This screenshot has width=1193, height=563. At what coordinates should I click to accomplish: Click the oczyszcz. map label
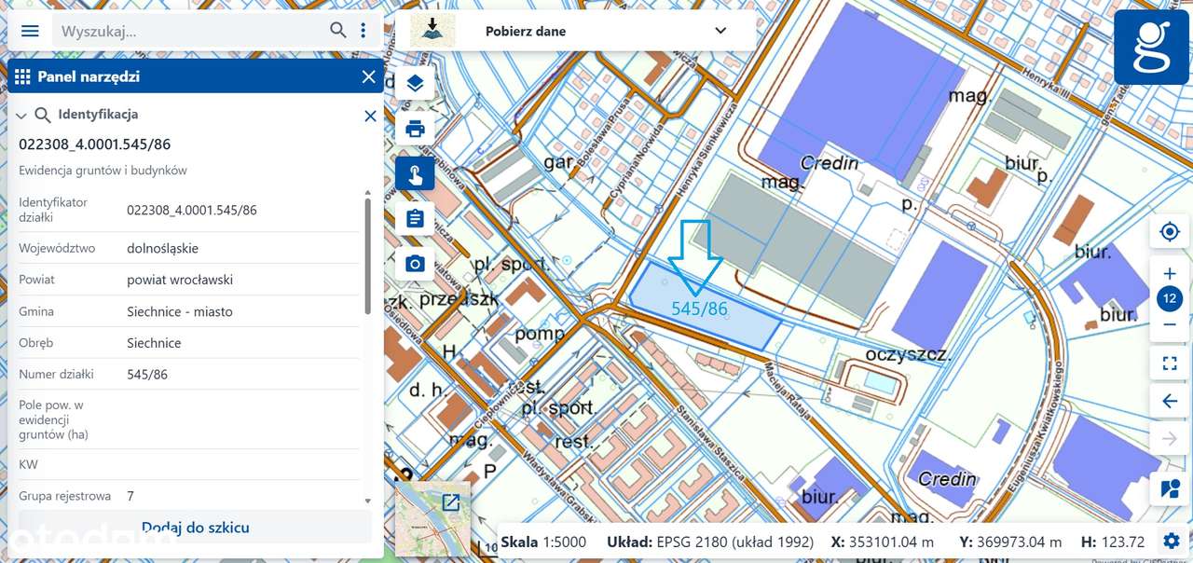(907, 355)
